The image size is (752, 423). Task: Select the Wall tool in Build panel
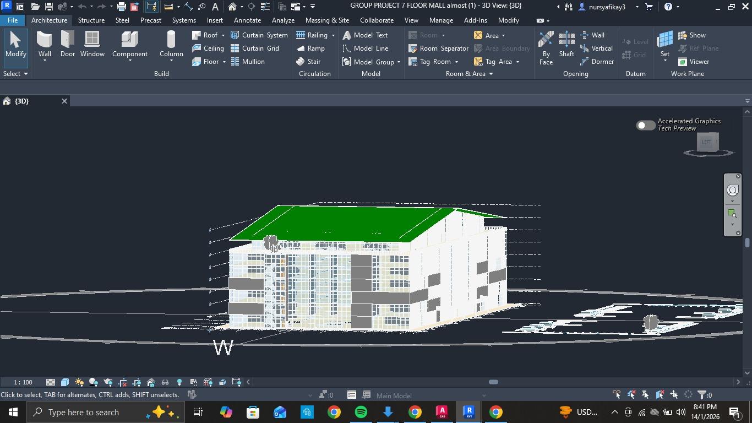point(45,44)
